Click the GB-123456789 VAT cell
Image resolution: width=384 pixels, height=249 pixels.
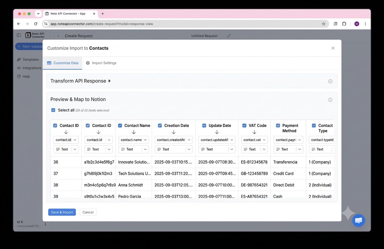[x=255, y=174]
